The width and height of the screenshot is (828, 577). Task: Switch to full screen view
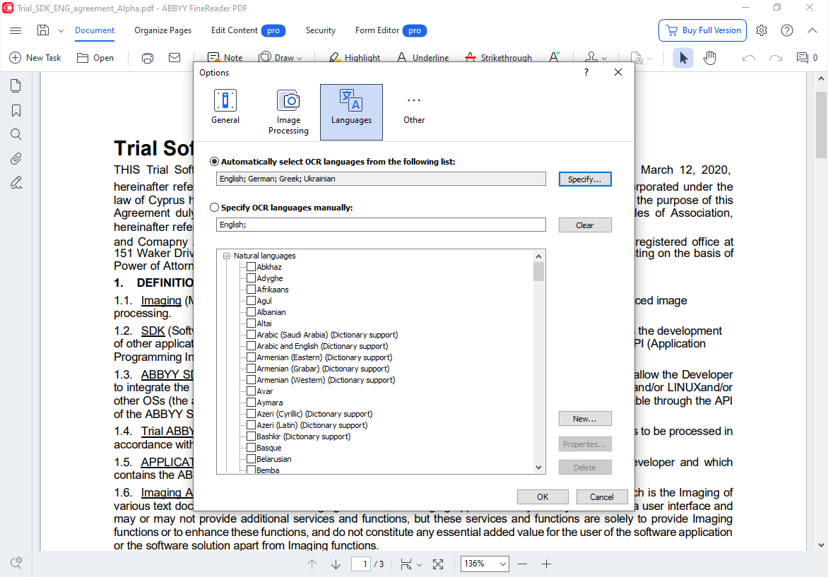click(x=438, y=564)
